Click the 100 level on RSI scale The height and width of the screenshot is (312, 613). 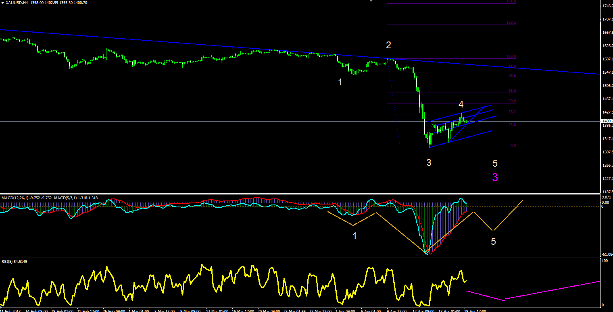pyautogui.click(x=605, y=261)
